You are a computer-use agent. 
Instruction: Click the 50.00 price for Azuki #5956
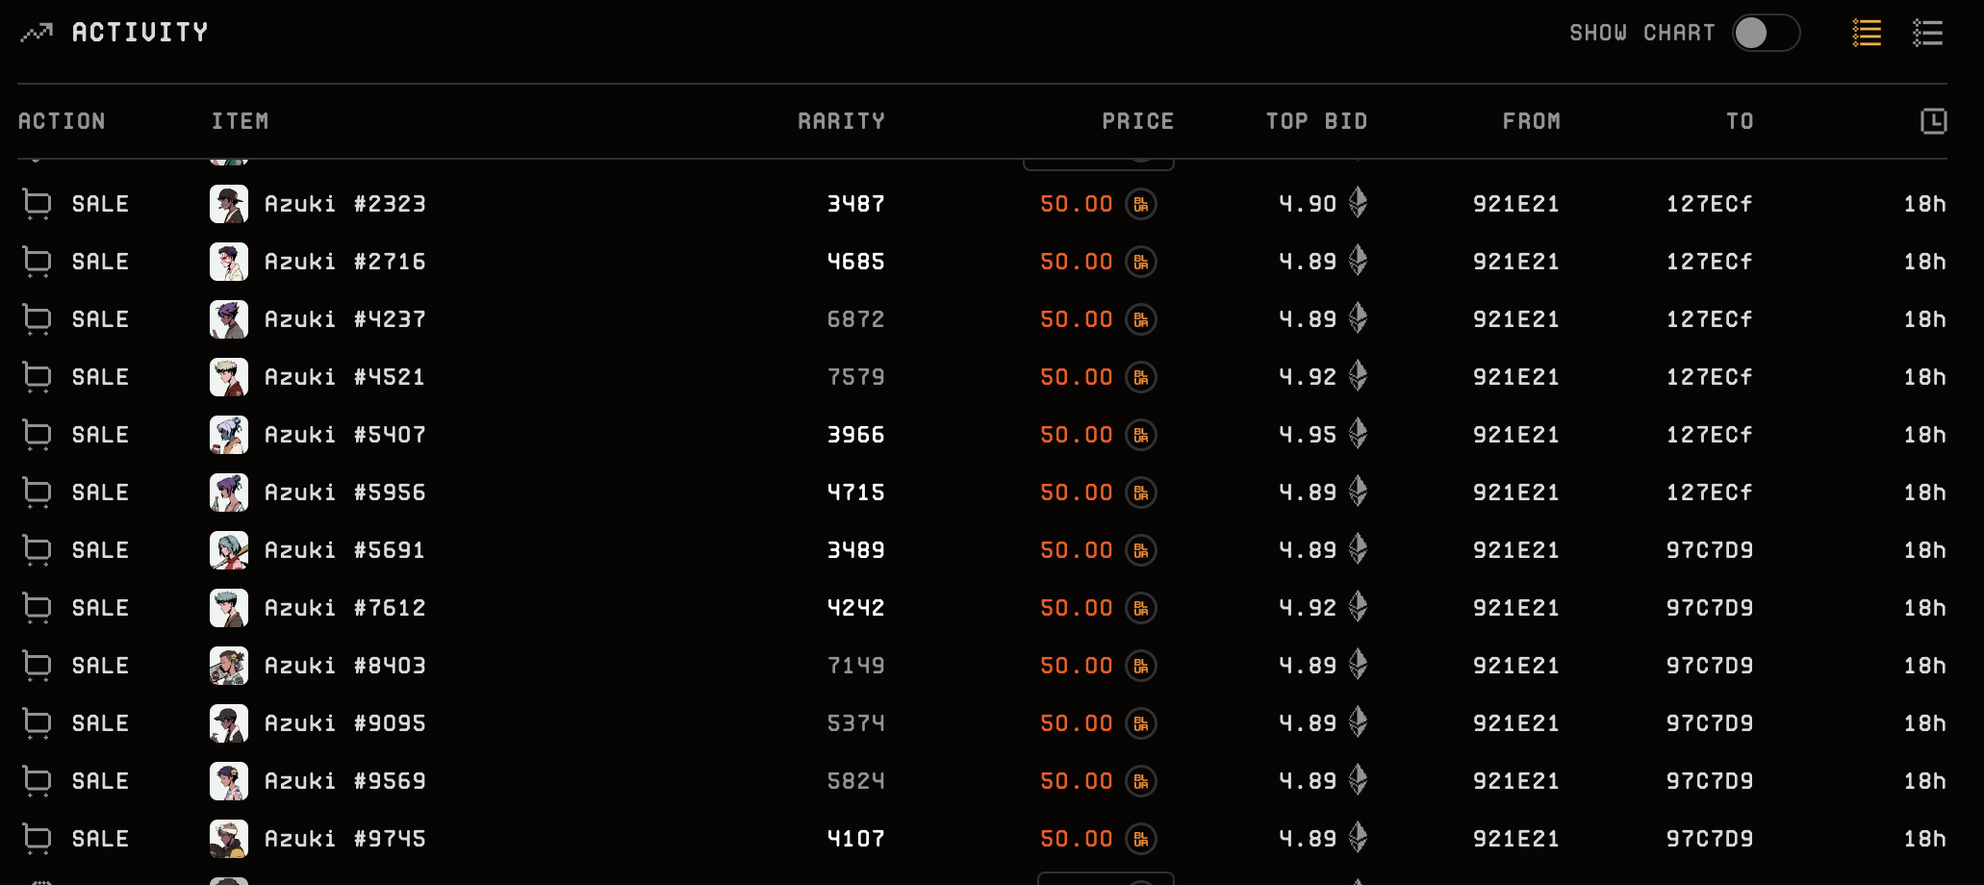point(1077,493)
